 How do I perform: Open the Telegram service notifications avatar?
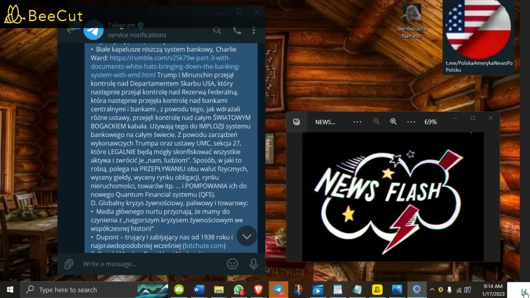point(94,30)
